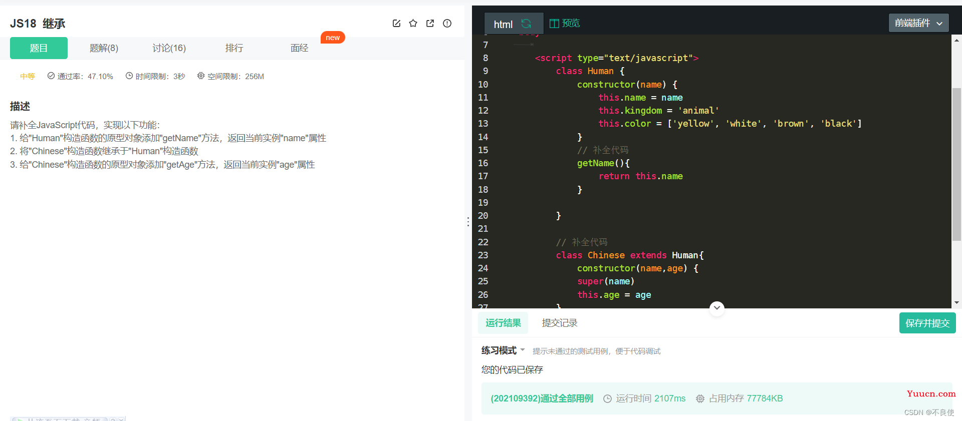Go to the 排行 tab

pos(234,48)
